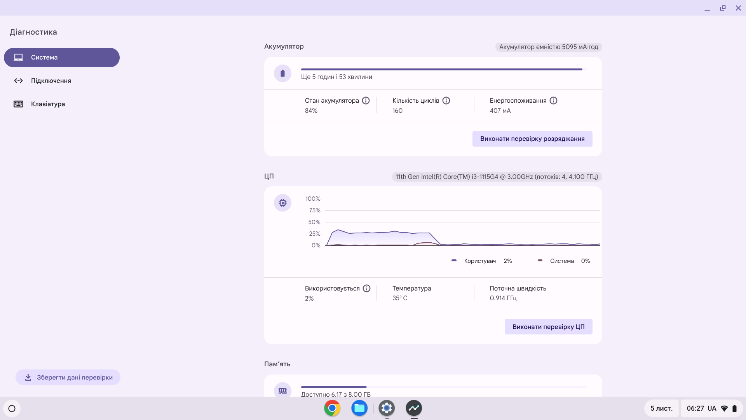Viewport: 746px width, 420px height.
Task: Click Diagnostics app icon on shelf
Action: click(x=414, y=408)
